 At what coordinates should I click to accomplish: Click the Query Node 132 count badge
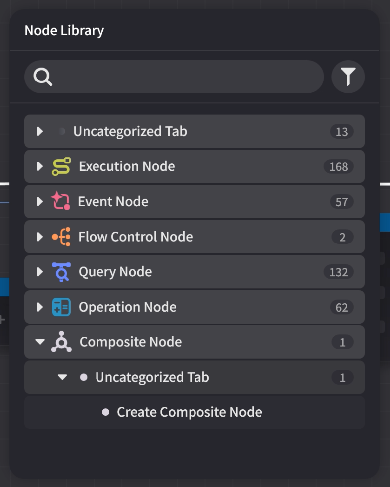click(x=338, y=272)
